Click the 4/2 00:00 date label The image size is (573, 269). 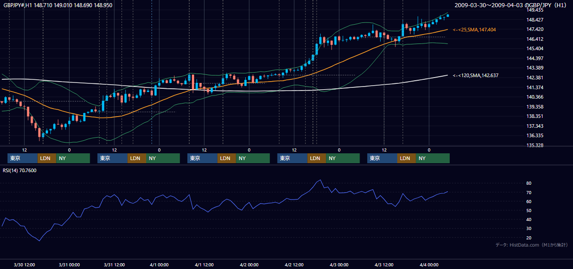pos(249,265)
